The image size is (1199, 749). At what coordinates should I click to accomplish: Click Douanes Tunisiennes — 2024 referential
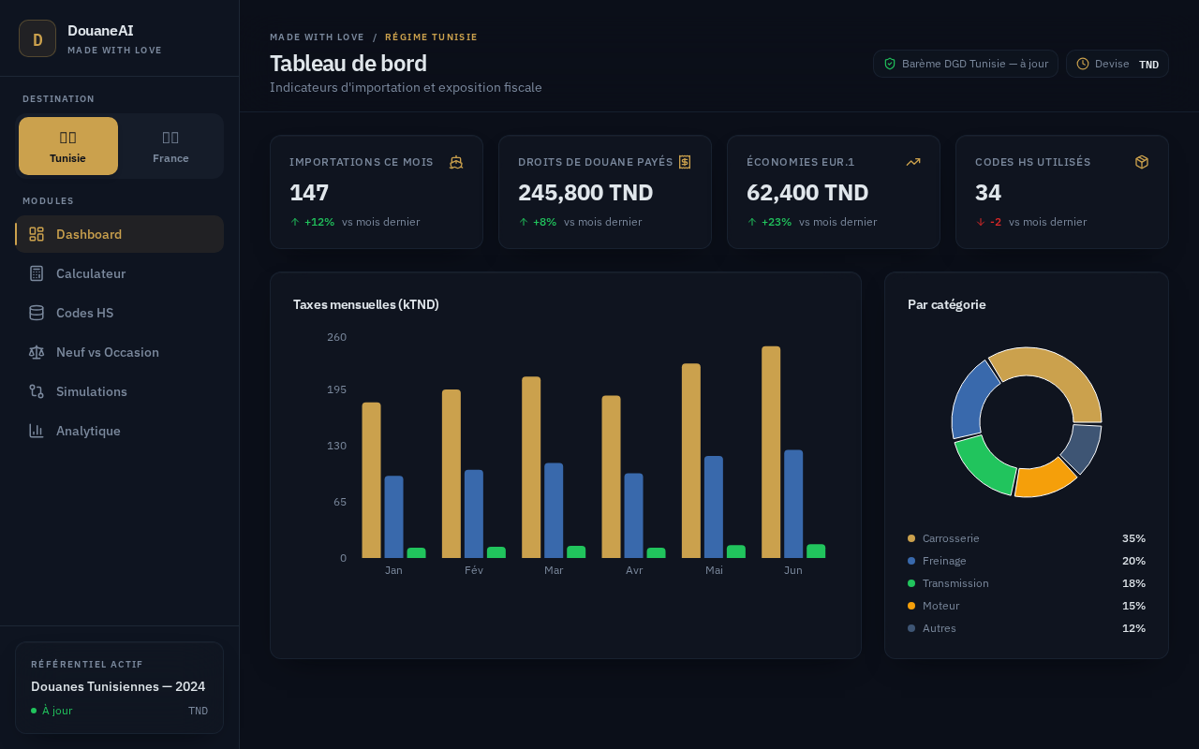[x=118, y=686]
